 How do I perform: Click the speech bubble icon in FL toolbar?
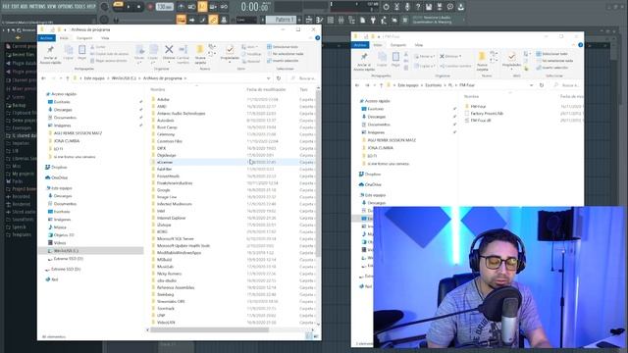[450, 7]
